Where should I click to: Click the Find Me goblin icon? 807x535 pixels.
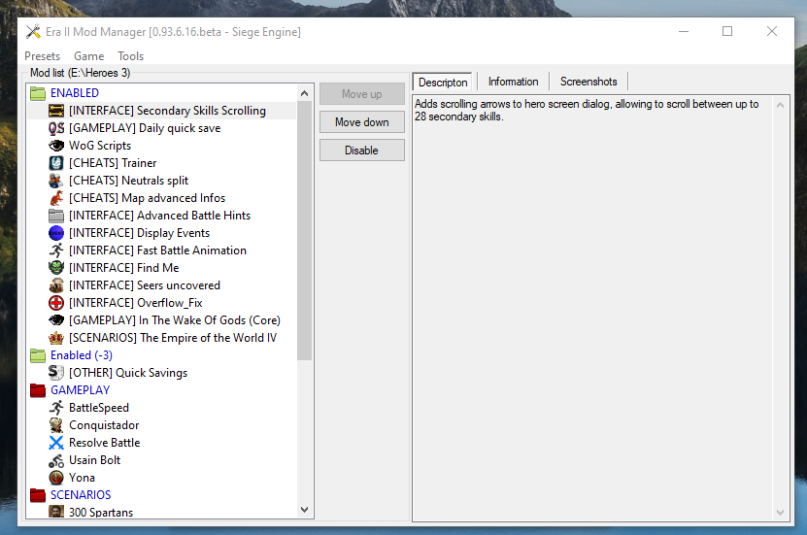pos(56,268)
